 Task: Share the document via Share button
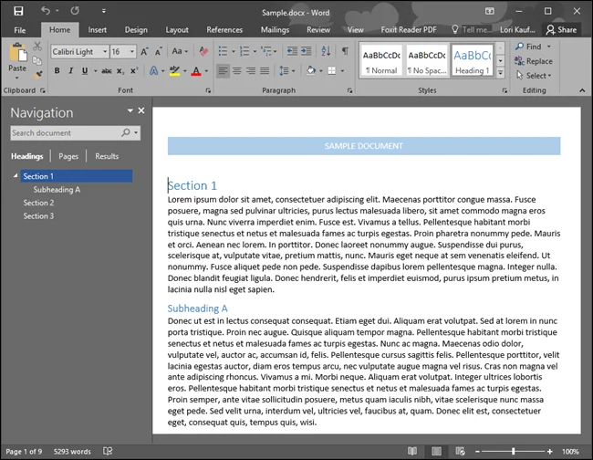point(562,29)
